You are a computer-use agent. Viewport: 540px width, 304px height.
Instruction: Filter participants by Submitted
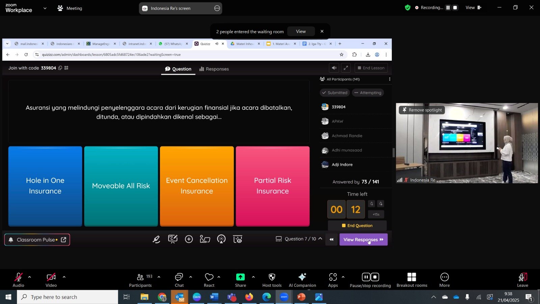pos(334,93)
